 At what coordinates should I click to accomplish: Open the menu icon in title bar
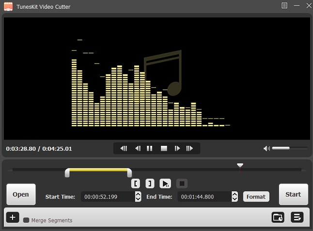(x=284, y=5)
